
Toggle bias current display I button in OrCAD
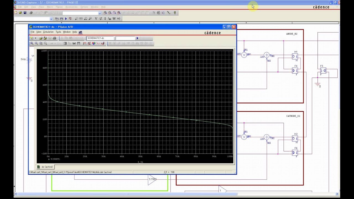tap(105, 19)
